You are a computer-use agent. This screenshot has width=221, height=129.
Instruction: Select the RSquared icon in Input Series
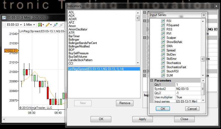pyautogui.click(x=163, y=25)
